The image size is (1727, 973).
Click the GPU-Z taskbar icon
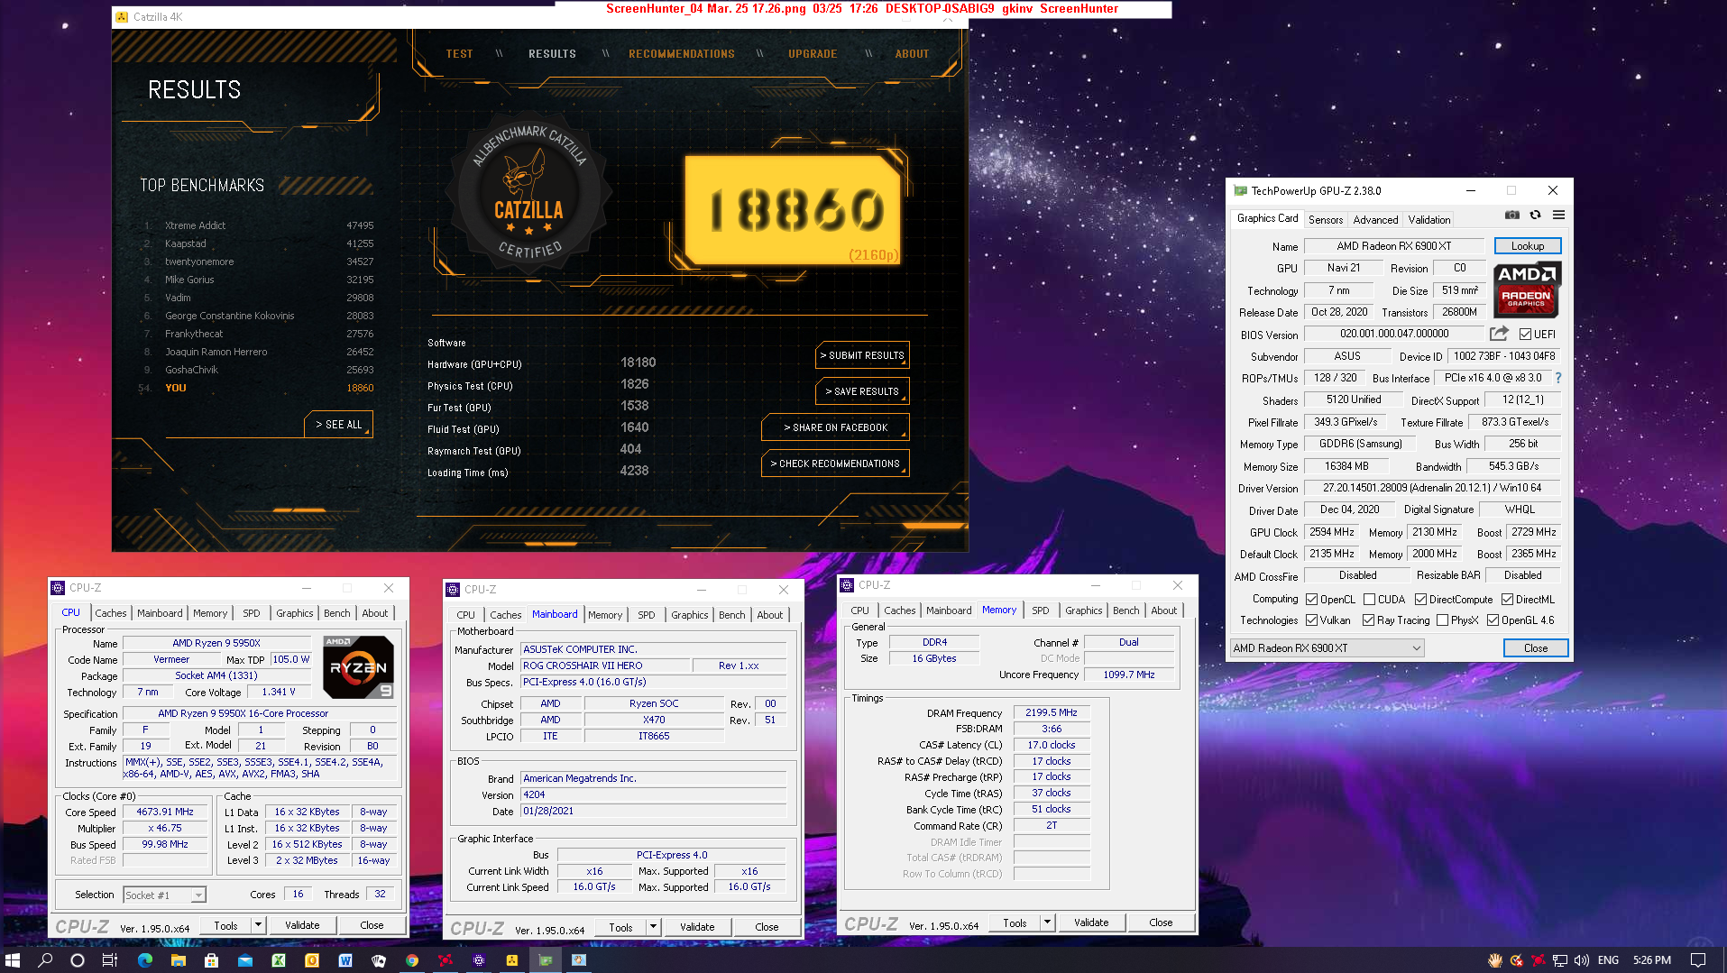tap(545, 960)
